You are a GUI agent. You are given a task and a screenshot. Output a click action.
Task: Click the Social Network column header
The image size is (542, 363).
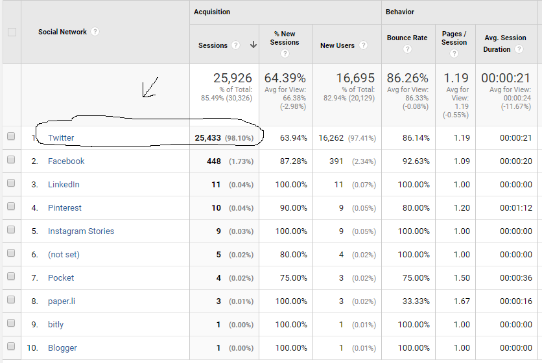click(x=62, y=32)
